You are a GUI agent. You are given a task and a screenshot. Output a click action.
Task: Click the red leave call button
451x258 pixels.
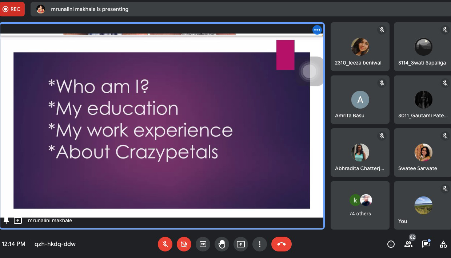tap(281, 244)
